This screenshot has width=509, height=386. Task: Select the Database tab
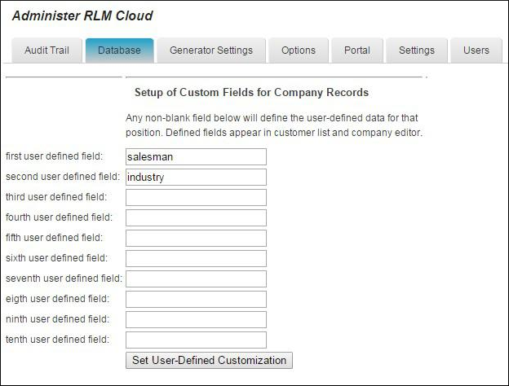pos(119,50)
